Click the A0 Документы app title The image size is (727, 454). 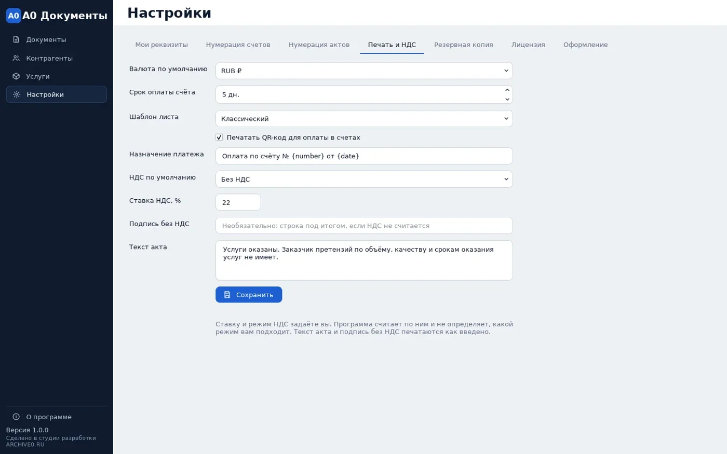(65, 16)
